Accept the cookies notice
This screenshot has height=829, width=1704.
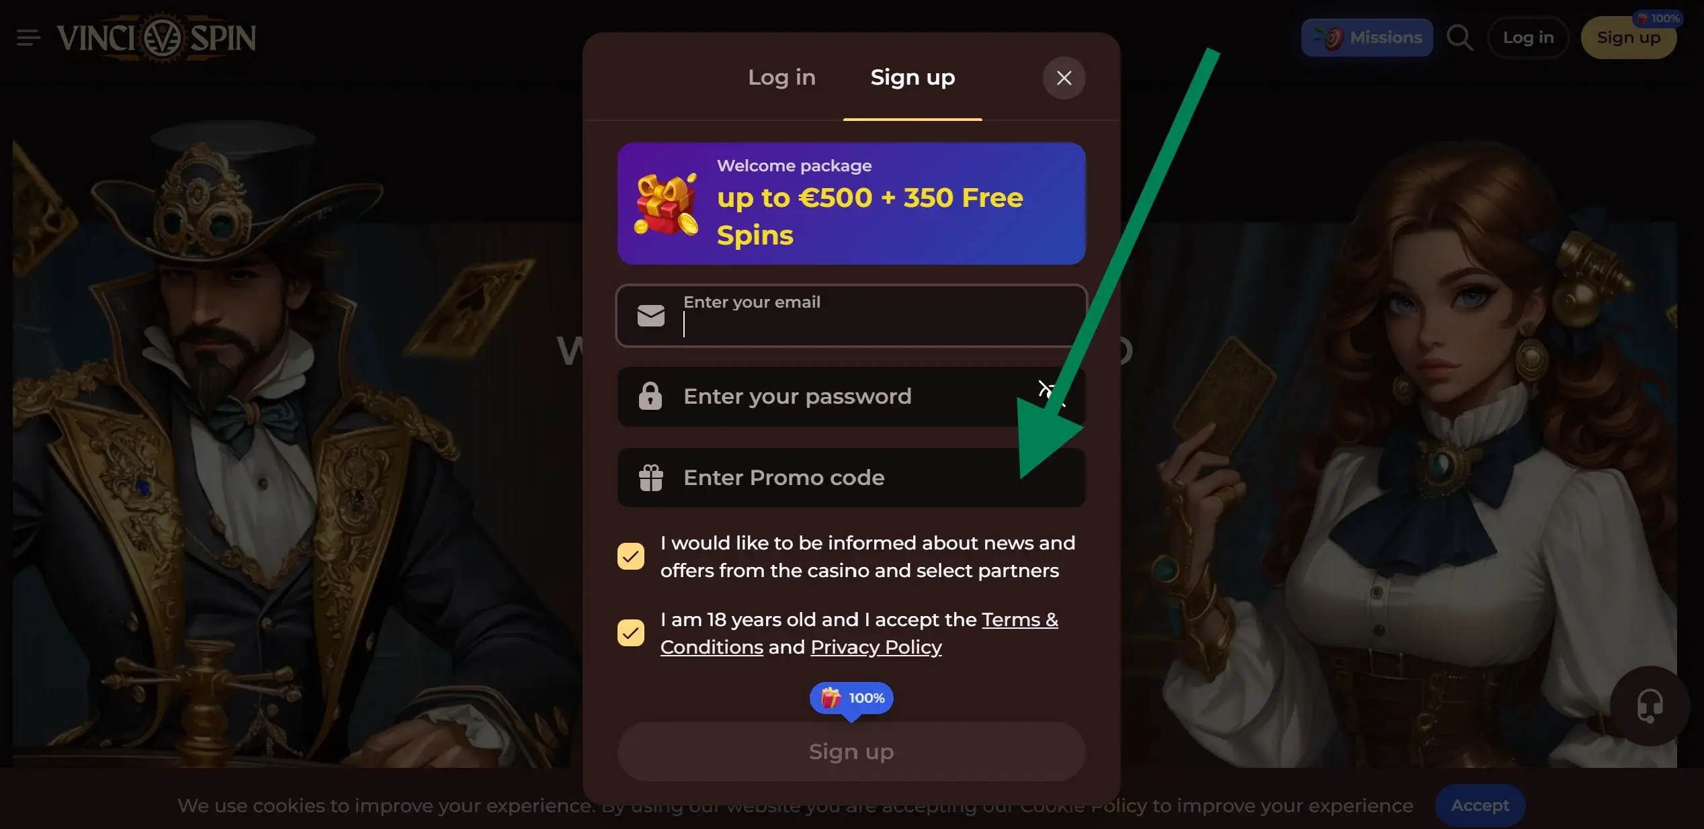1480,805
